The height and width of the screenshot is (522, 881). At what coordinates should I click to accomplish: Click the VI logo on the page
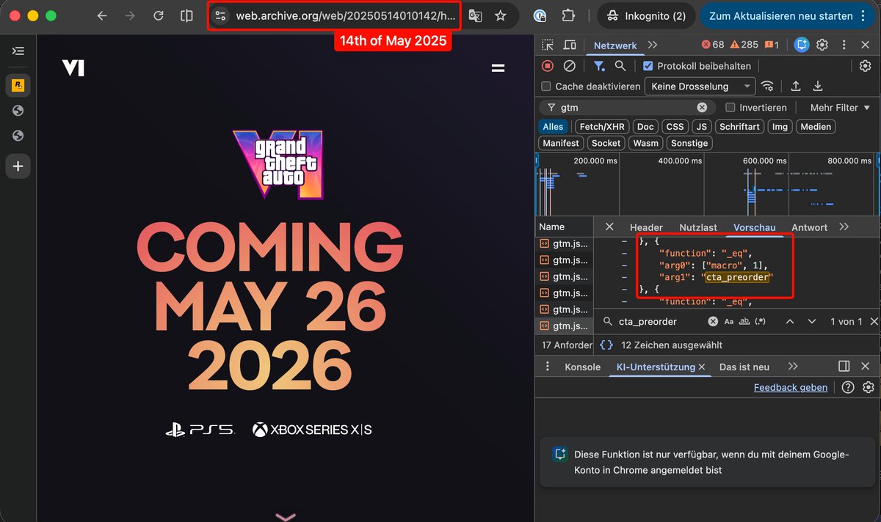[73, 68]
